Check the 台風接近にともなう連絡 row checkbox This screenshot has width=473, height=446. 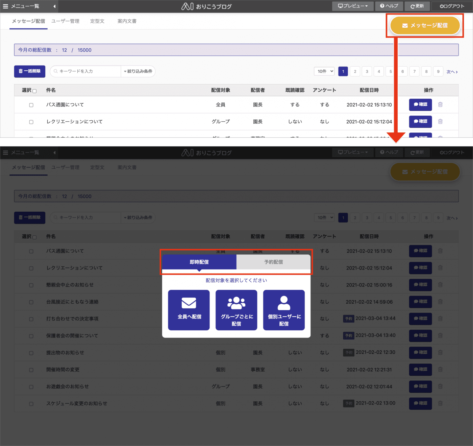31,302
